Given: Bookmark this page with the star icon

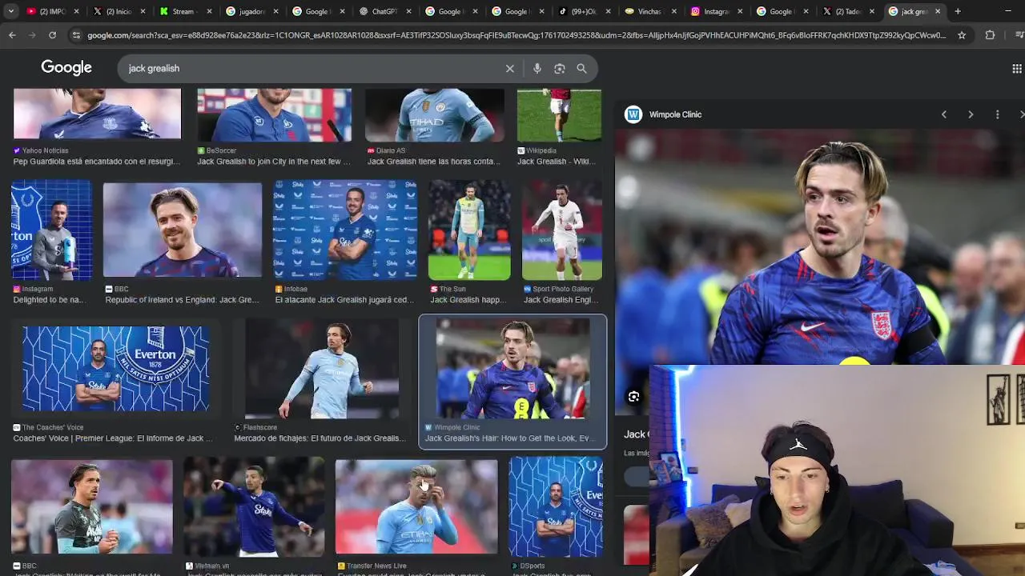Looking at the screenshot, I should 962,35.
